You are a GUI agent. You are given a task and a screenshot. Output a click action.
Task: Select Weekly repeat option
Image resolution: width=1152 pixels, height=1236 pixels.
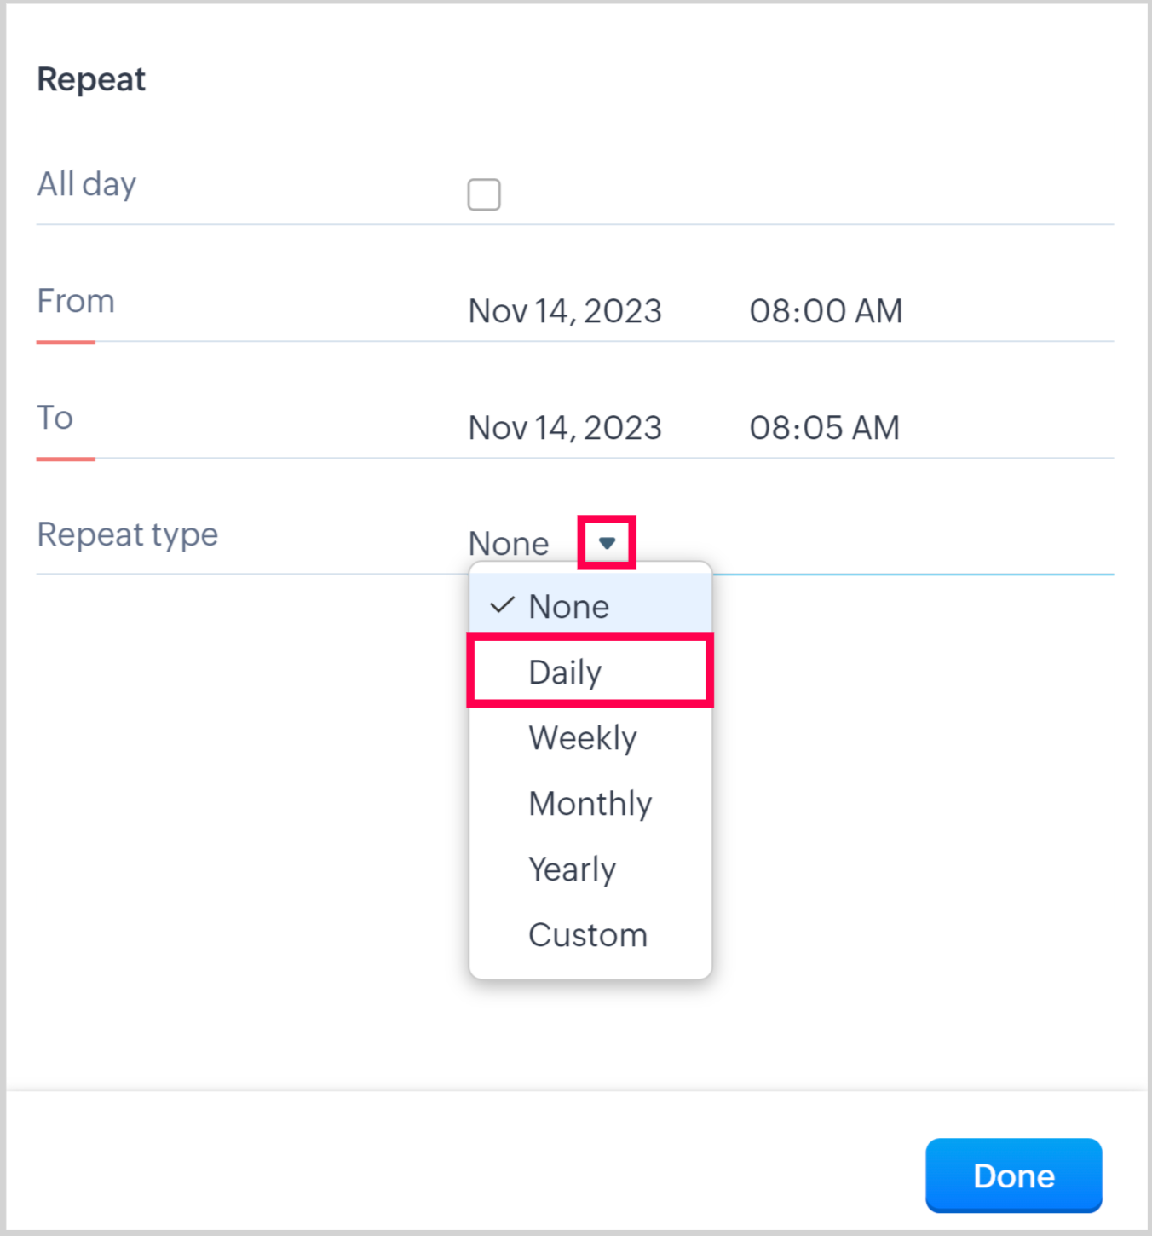[x=583, y=738]
